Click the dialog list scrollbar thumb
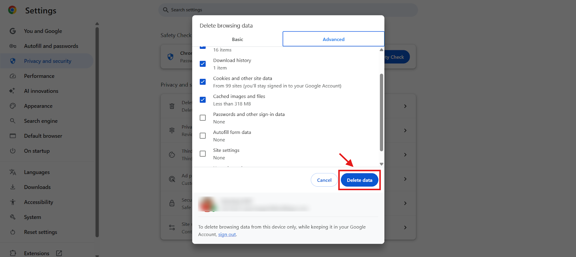The image size is (576, 257). pos(381,112)
